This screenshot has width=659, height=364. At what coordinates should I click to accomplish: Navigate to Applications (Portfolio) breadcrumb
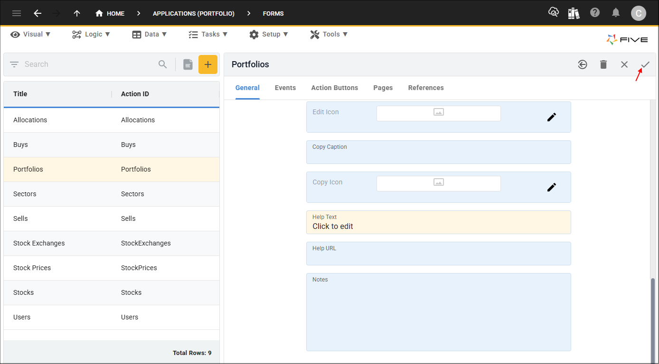click(x=193, y=13)
